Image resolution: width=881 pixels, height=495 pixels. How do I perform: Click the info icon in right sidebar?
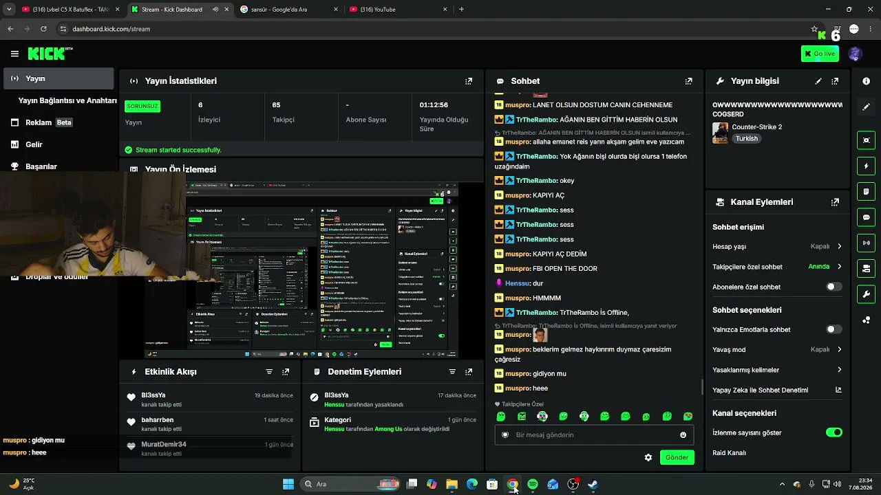pyautogui.click(x=866, y=81)
